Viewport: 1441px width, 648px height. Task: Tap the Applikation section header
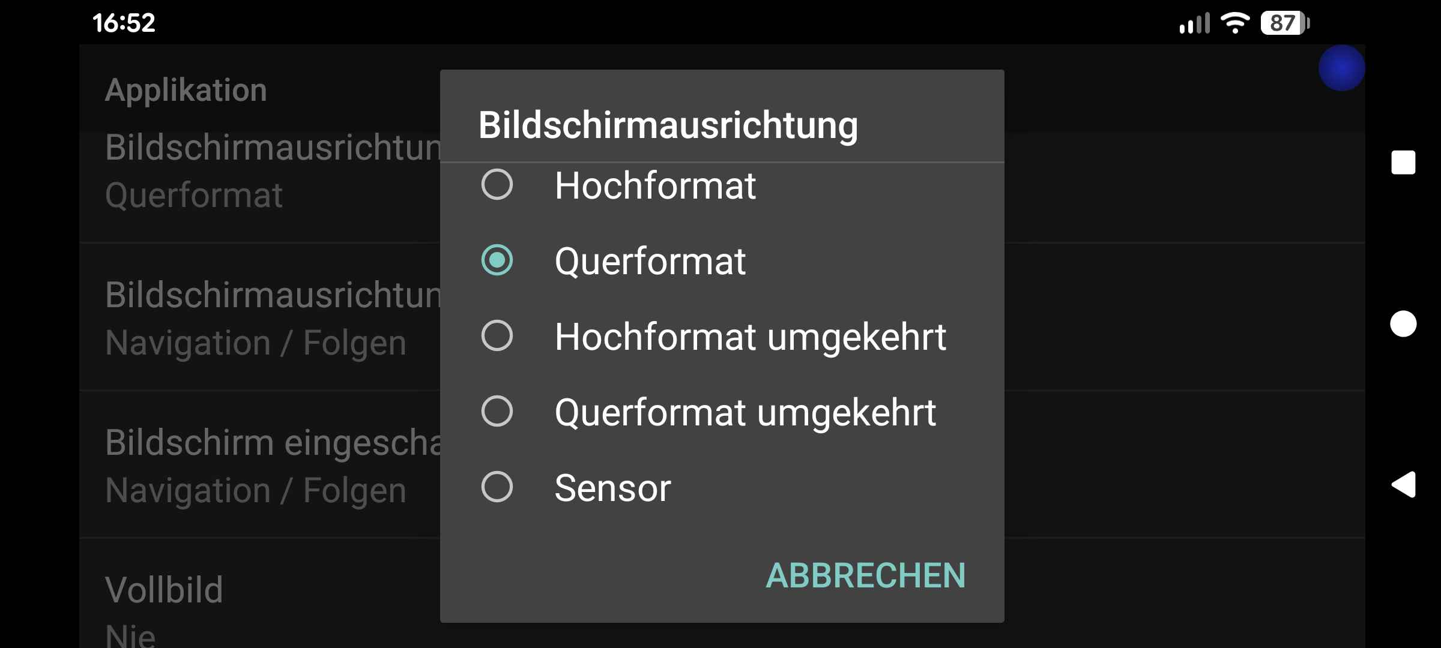pyautogui.click(x=186, y=90)
